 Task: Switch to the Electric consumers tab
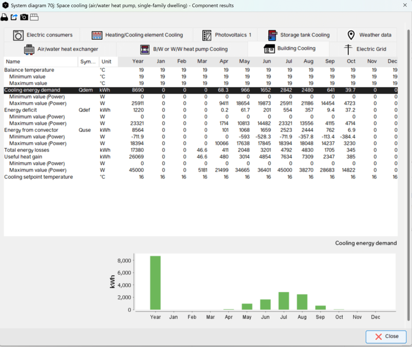tap(42, 35)
